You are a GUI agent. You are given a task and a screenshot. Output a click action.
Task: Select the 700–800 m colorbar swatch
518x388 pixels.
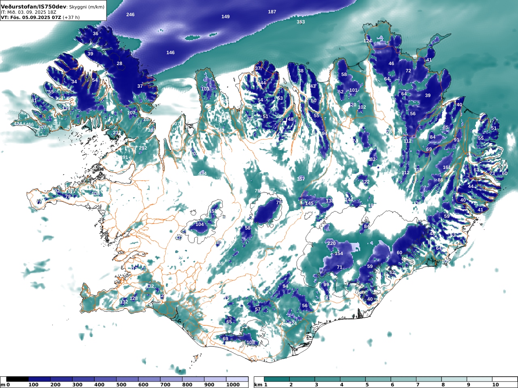pyautogui.click(x=171, y=379)
